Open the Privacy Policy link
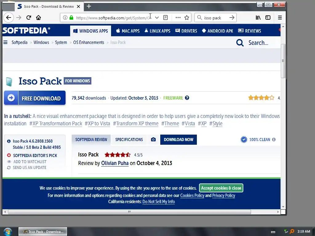Image resolution: width=315 pixels, height=236 pixels. (x=224, y=195)
